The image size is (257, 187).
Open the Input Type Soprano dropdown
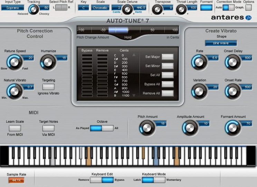[13, 8]
